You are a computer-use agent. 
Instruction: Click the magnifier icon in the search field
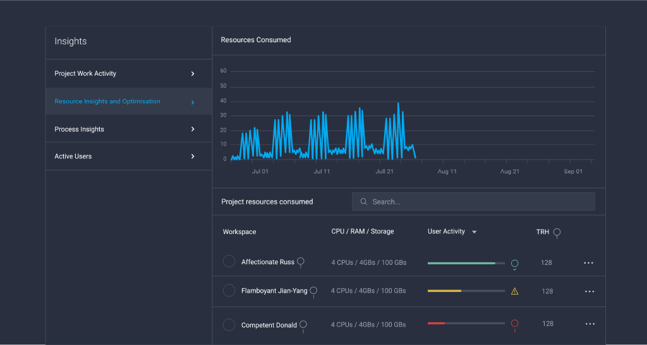click(363, 202)
